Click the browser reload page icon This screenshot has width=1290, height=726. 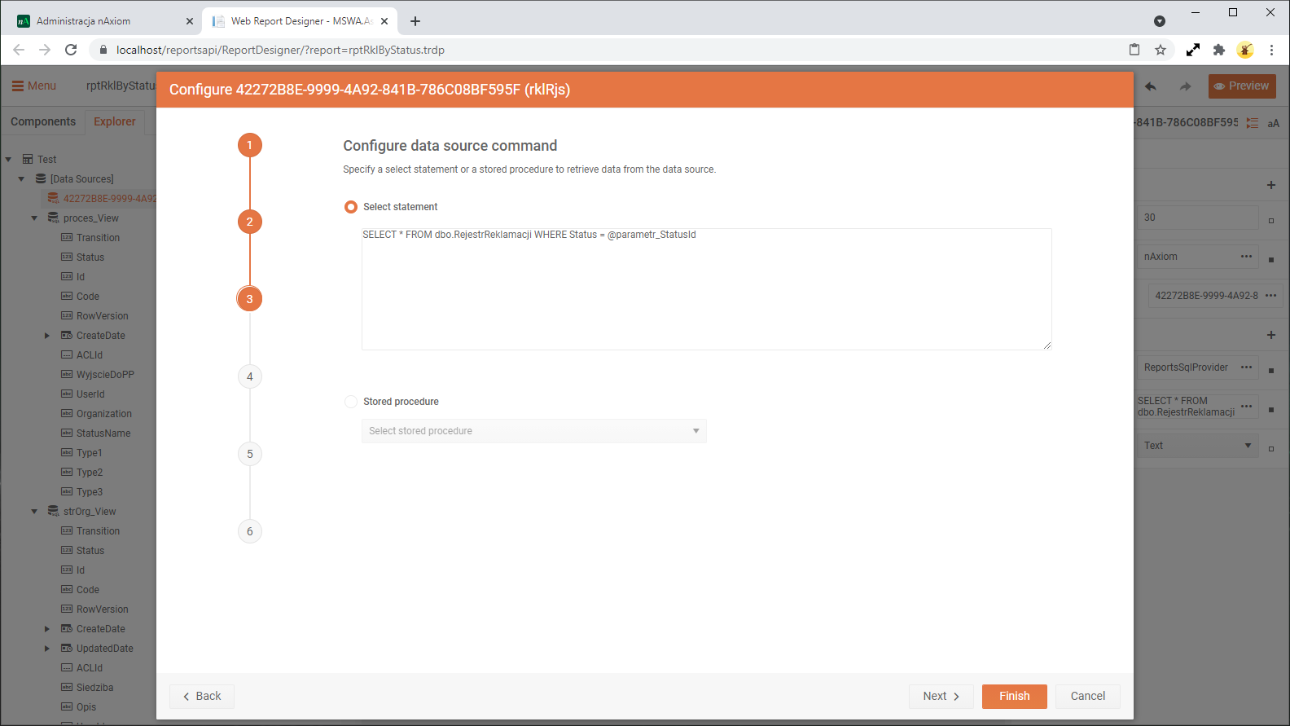[71, 50]
